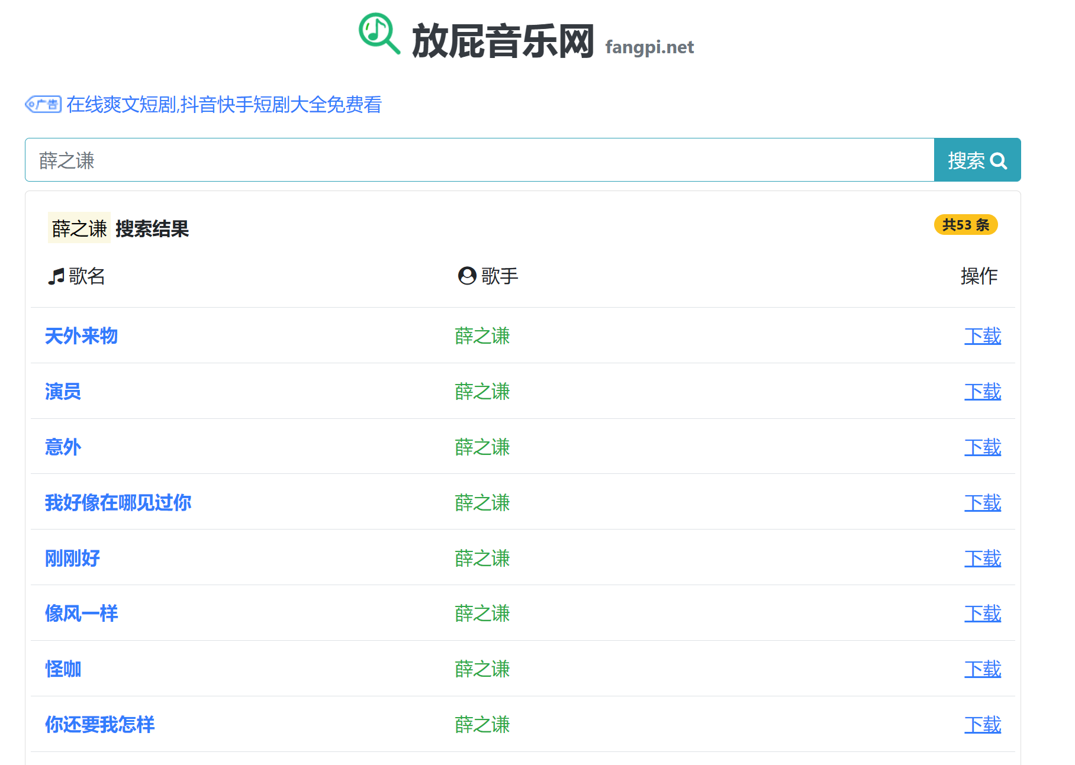This screenshot has height=765, width=1075.
Task: Click the 共53 条 result count badge
Action: click(965, 225)
